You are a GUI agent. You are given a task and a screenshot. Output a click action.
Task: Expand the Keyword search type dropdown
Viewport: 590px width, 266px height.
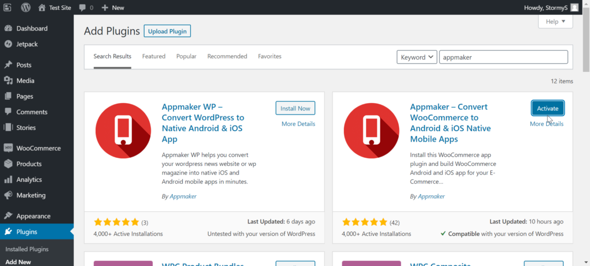(416, 57)
